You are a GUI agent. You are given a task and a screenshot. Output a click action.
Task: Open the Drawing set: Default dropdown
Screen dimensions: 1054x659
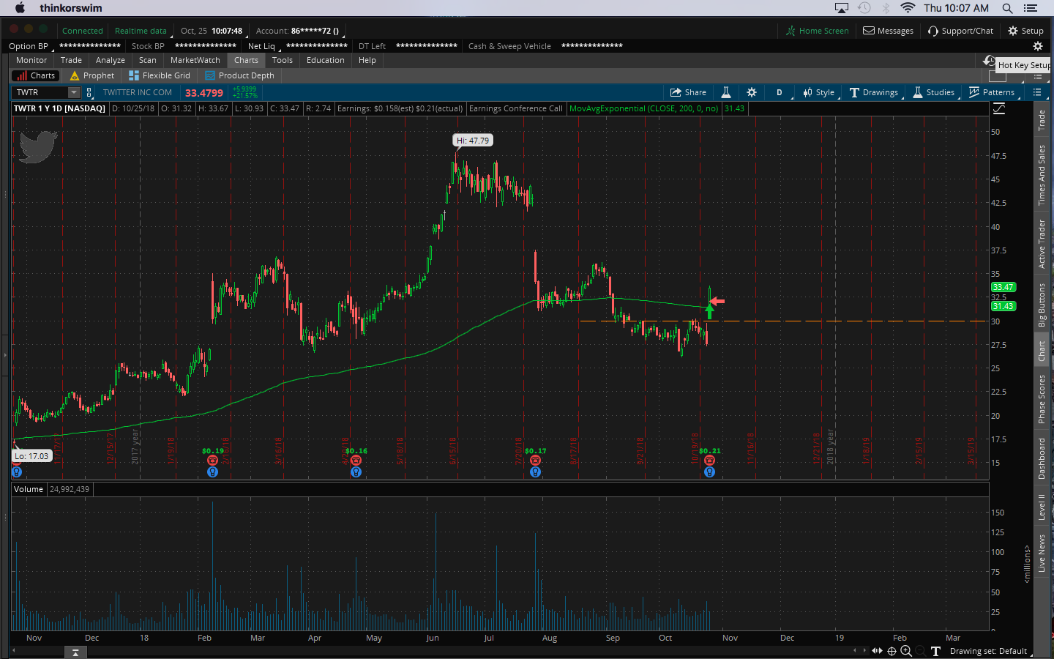click(991, 651)
